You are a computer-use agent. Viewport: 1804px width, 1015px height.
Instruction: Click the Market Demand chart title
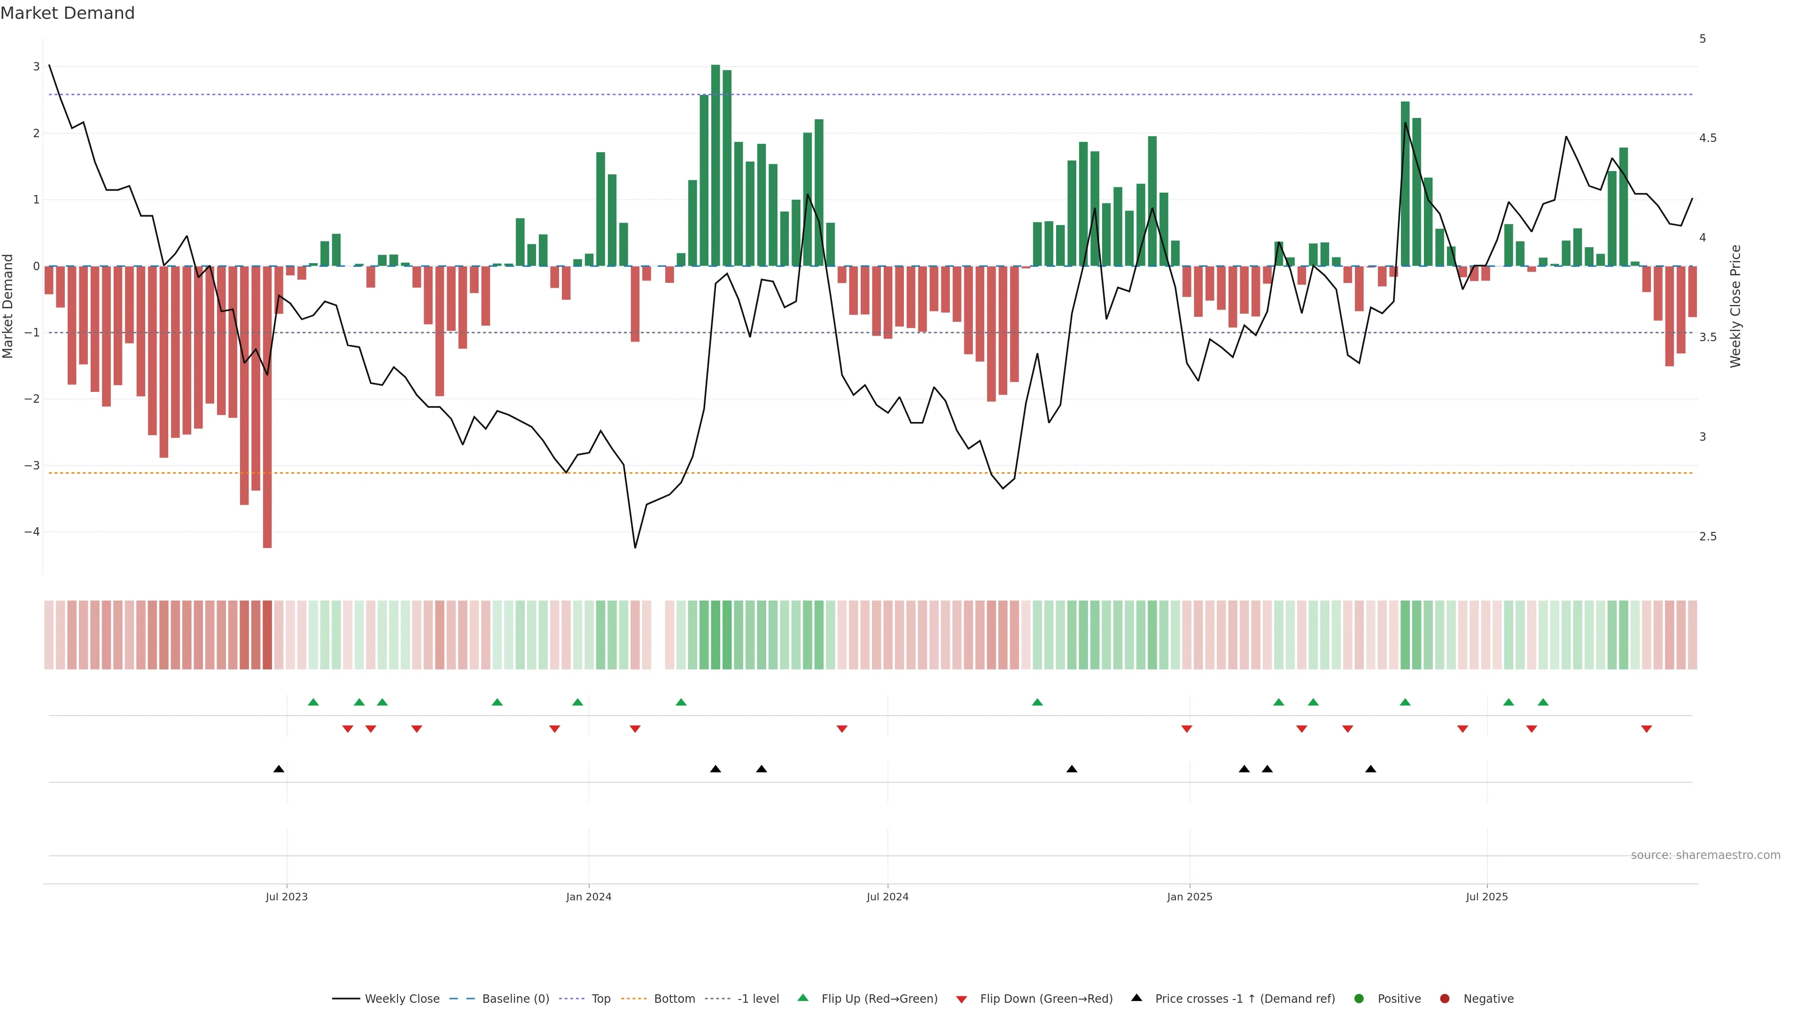coord(67,13)
